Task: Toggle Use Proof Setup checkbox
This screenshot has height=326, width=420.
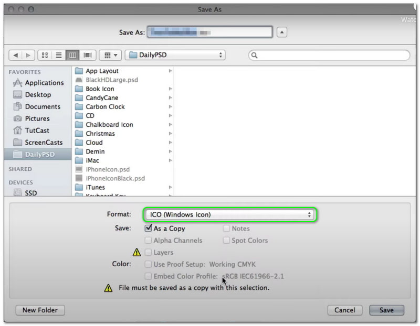Action: pyautogui.click(x=148, y=264)
